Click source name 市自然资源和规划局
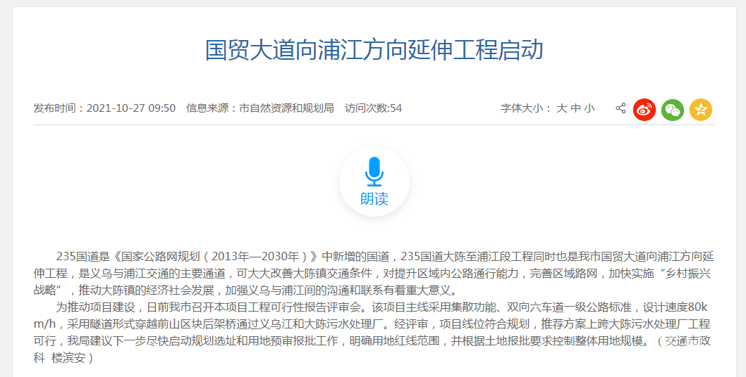The width and height of the screenshot is (746, 377). [286, 108]
